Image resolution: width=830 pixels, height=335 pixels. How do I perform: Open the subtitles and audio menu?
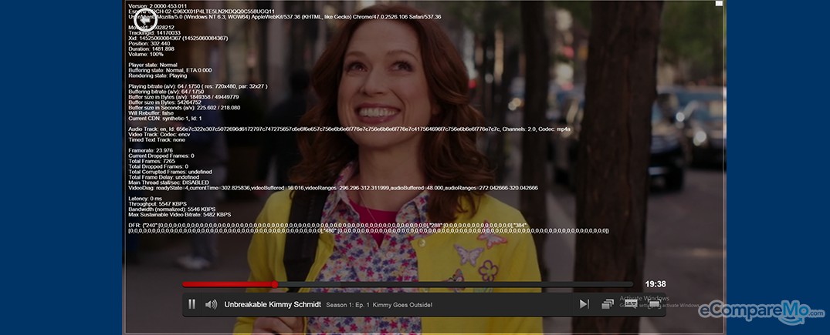[630, 304]
